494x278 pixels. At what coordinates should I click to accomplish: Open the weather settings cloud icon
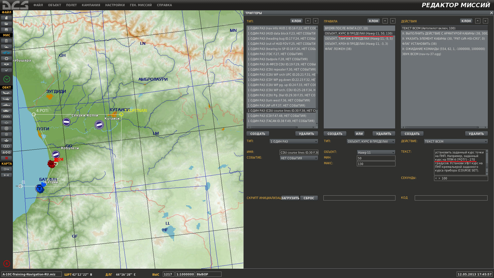[x=6, y=47]
